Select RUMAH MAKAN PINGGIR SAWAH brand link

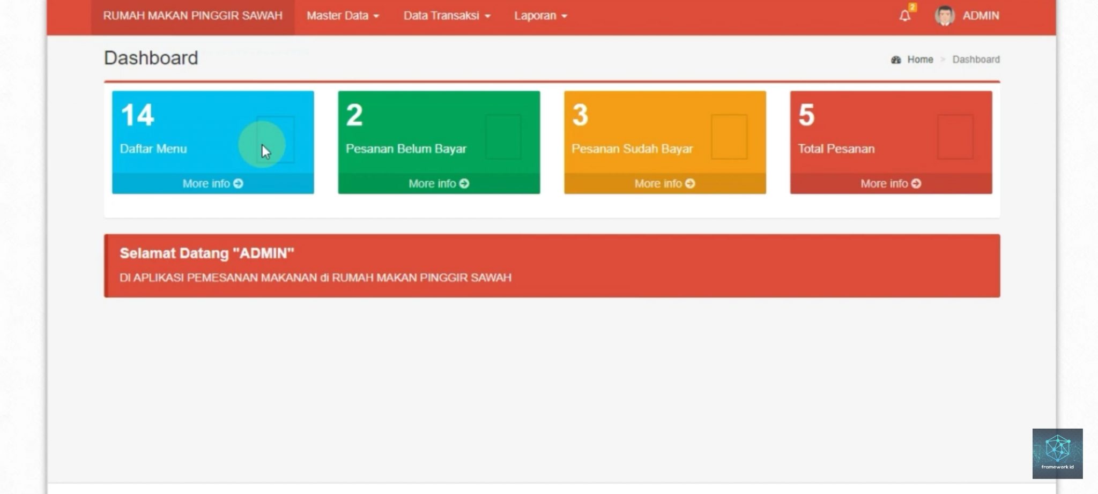(193, 16)
